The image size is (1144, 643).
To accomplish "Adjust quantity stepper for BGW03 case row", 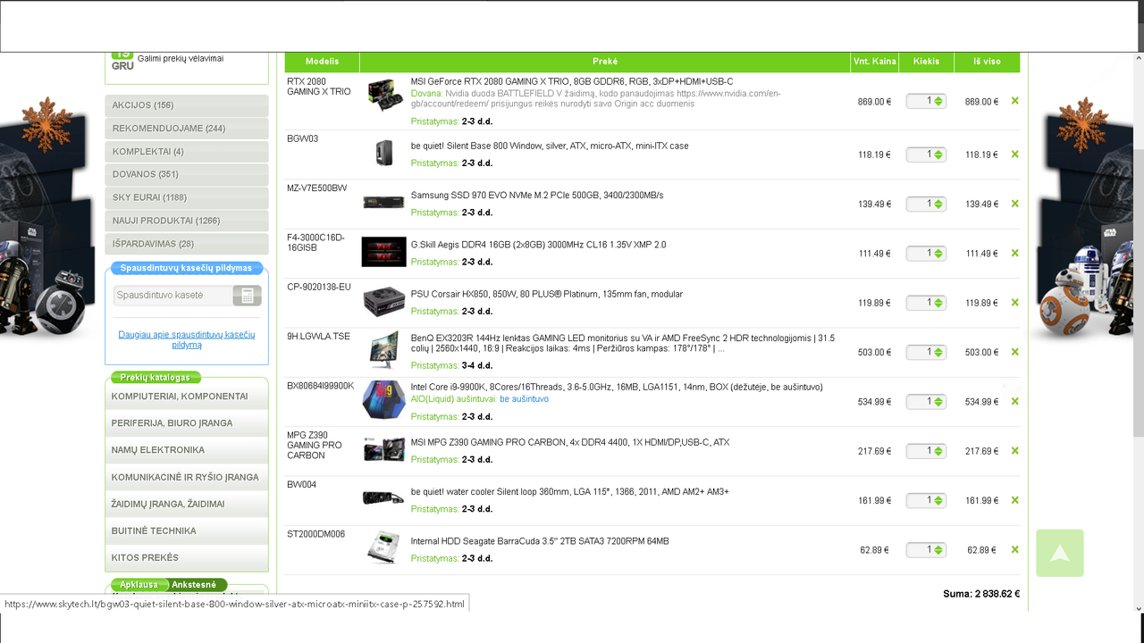I will (x=938, y=155).
